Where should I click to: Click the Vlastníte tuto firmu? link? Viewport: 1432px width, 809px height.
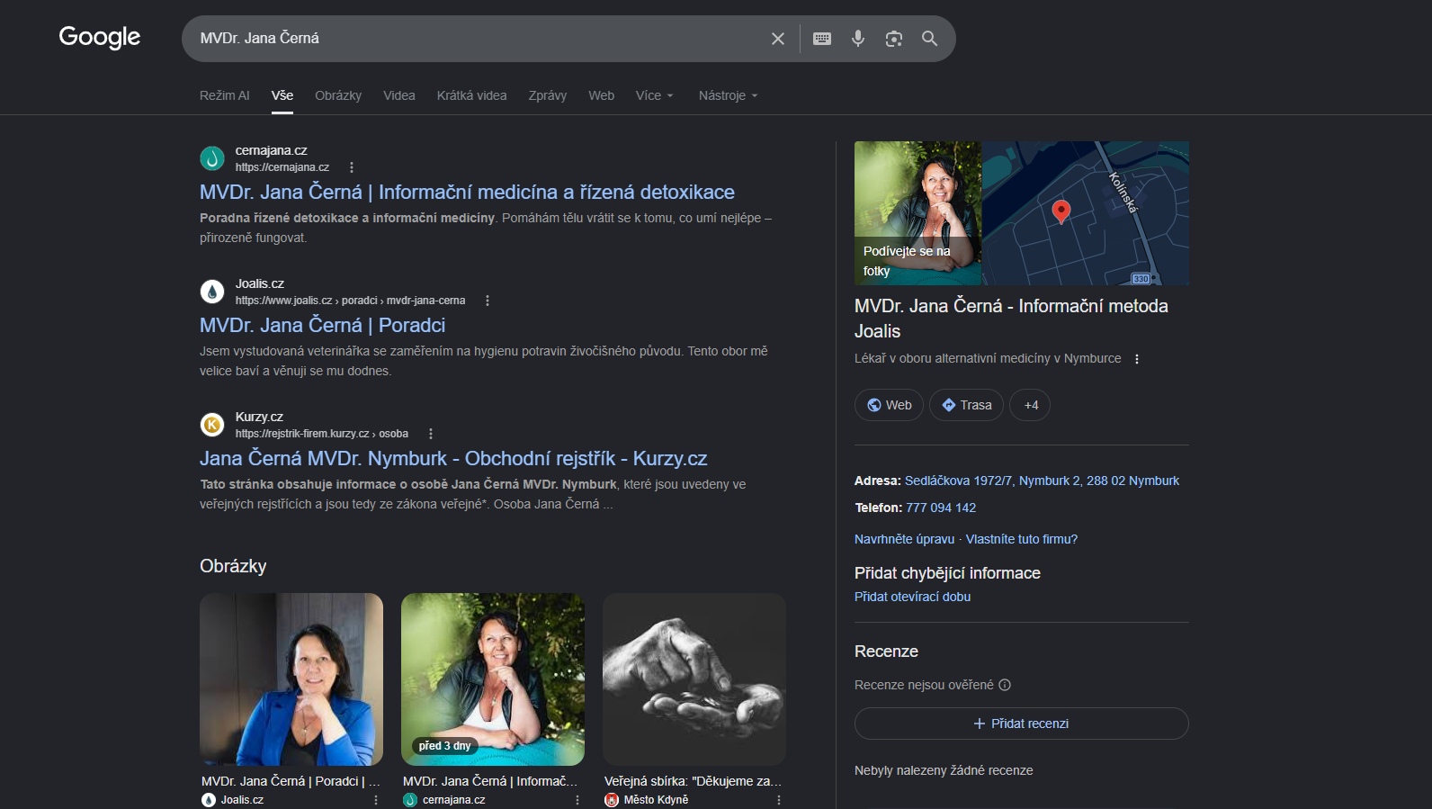[1022, 539]
